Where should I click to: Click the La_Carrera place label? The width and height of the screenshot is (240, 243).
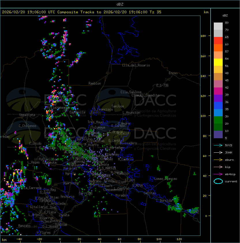coord(32,188)
